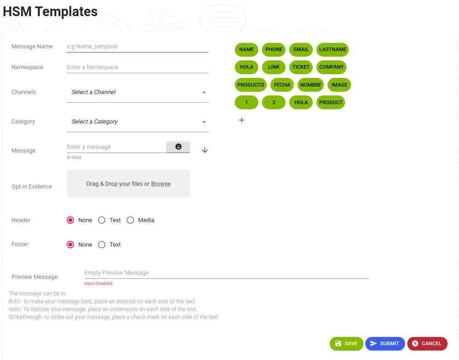Screen dimensions: 459x360
Task: Click the EMAIL variable chip
Action: [301, 49]
